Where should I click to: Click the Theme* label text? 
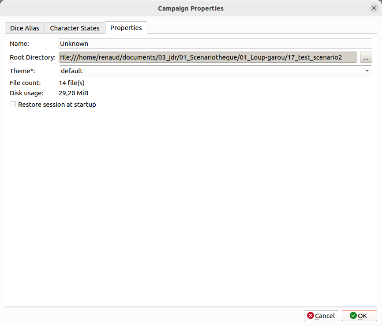click(x=22, y=71)
